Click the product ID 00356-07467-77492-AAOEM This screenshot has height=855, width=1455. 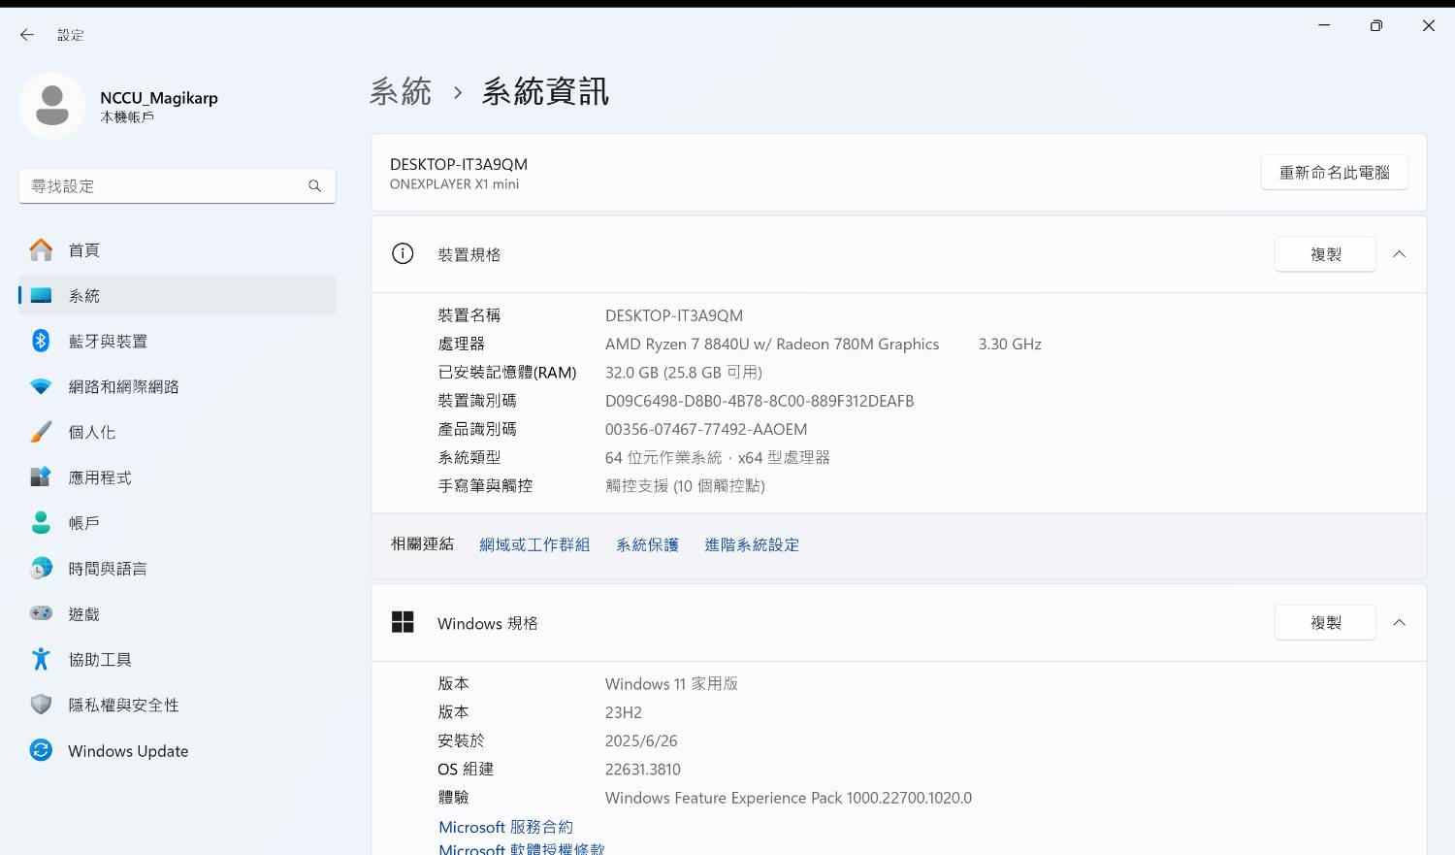click(706, 429)
